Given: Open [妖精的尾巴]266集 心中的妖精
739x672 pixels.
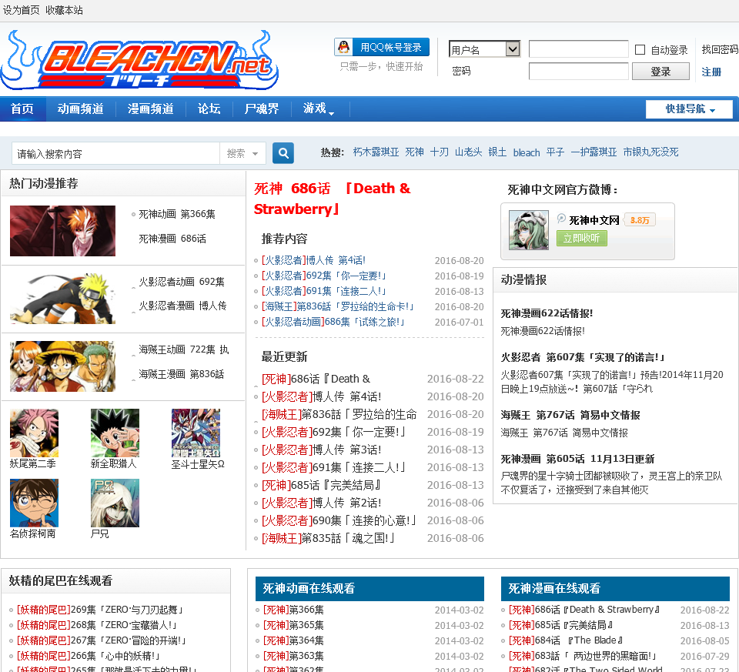Looking at the screenshot, I should (89, 656).
